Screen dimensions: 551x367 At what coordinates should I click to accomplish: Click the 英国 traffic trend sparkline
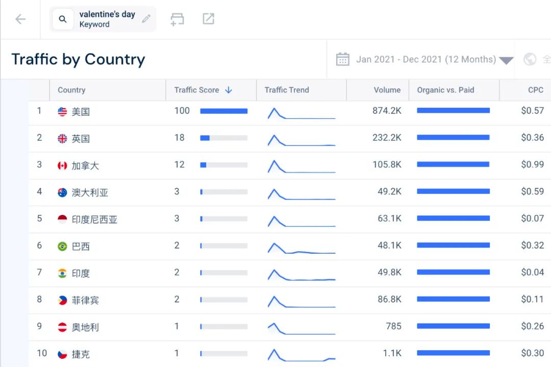(301, 140)
